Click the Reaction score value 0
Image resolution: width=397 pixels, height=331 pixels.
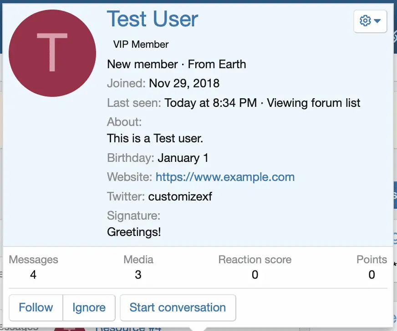255,275
